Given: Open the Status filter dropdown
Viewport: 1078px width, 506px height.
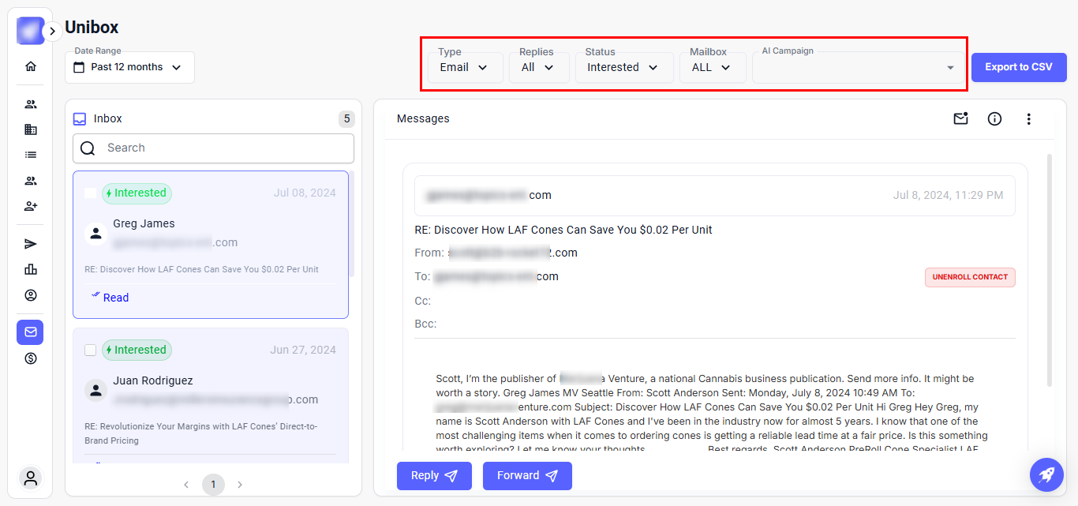Looking at the screenshot, I should 623,67.
